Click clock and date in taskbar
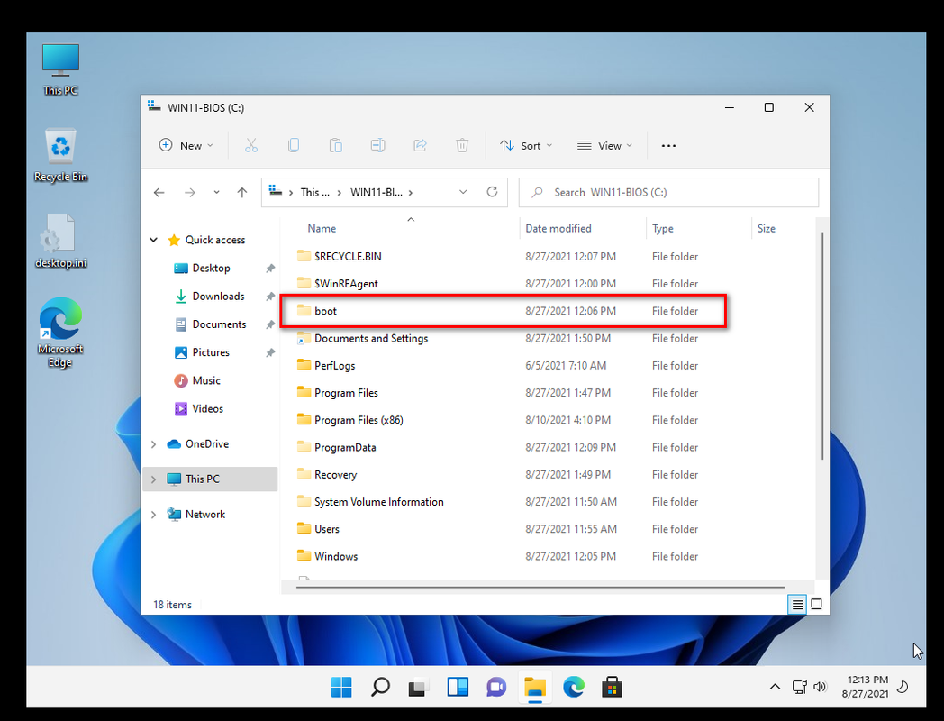Image resolution: width=944 pixels, height=721 pixels. click(867, 687)
